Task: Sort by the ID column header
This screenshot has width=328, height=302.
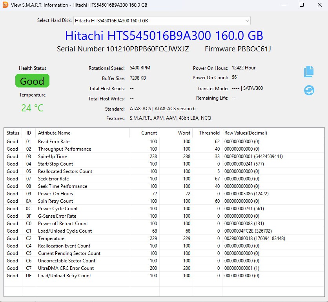Action: tap(29, 133)
